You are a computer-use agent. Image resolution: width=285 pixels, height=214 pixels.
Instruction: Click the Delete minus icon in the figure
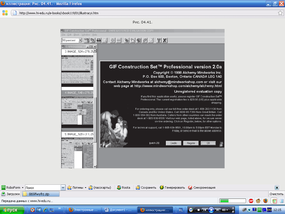tap(119, 40)
